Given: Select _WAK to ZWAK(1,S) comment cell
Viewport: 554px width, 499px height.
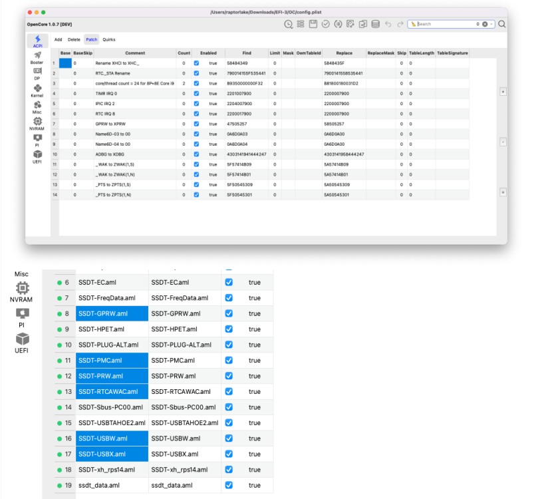Looking at the screenshot, I should [x=135, y=164].
